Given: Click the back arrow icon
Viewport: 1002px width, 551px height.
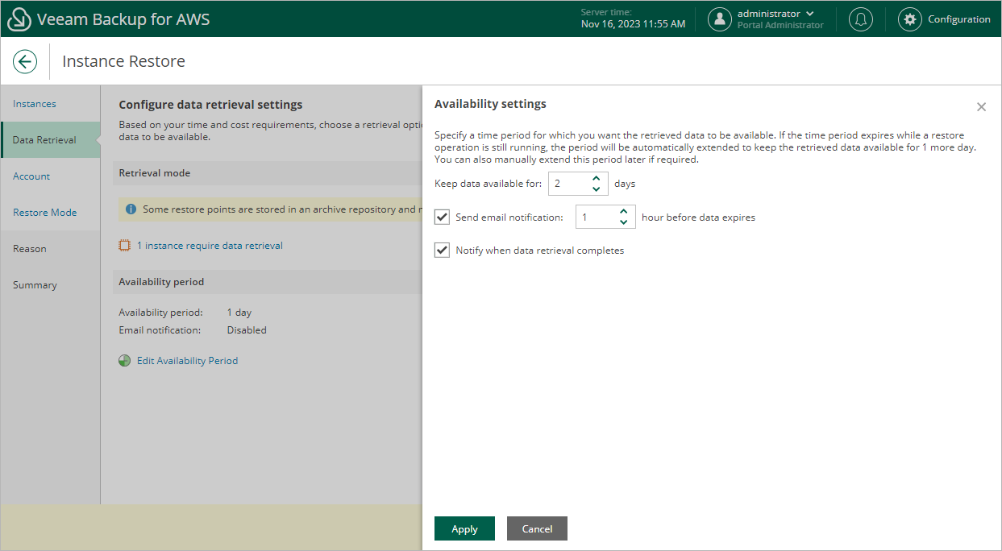Looking at the screenshot, I should pos(25,62).
